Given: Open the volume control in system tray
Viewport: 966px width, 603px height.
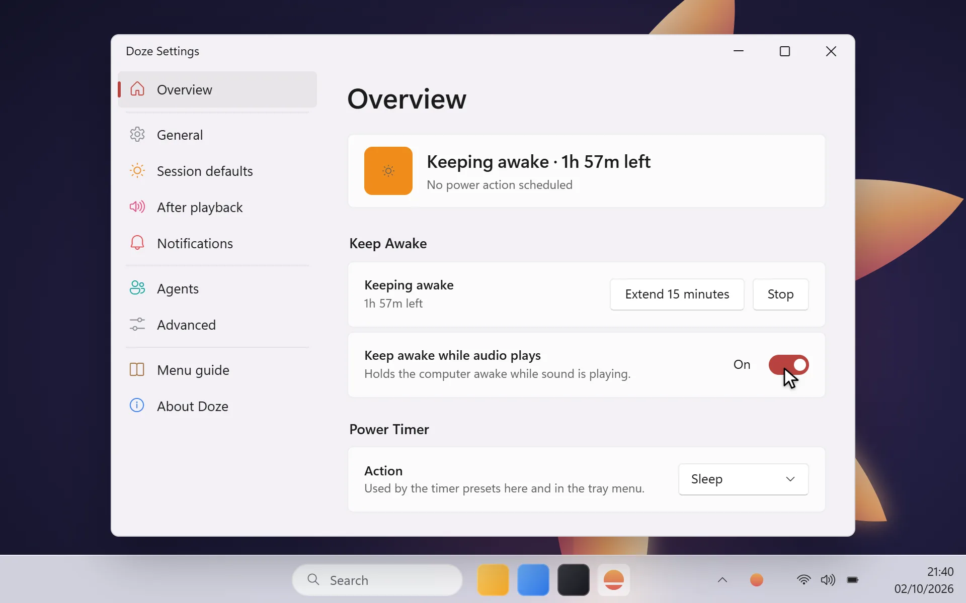Looking at the screenshot, I should tap(828, 580).
